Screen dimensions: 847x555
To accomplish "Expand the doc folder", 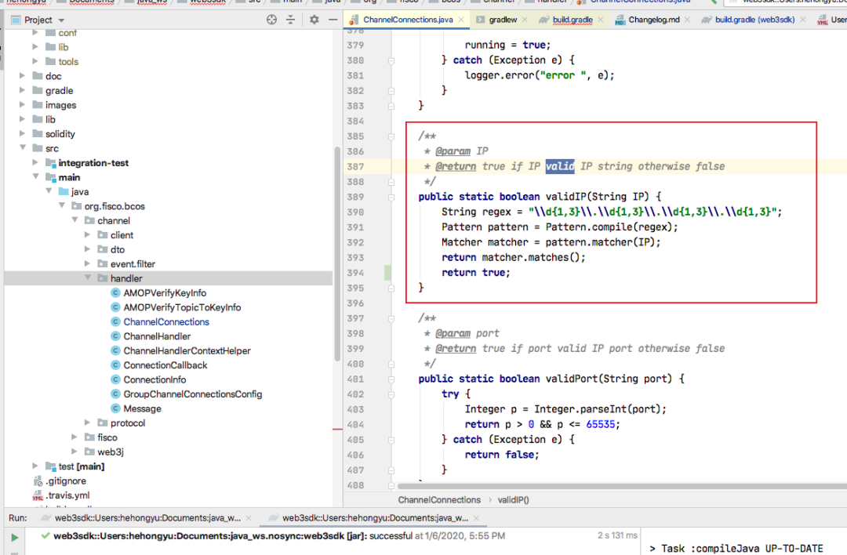I will point(22,75).
